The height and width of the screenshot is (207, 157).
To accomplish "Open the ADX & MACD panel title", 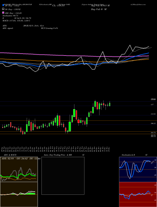I will [9, 155].
